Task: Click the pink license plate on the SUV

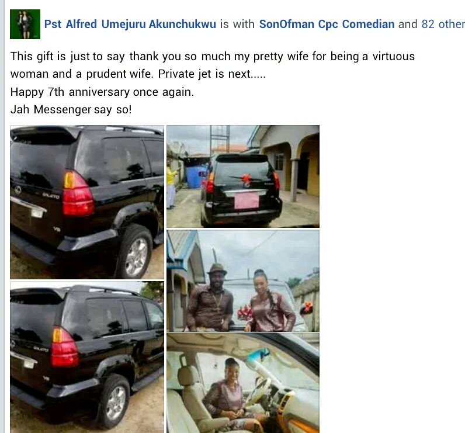Action: click(x=247, y=200)
